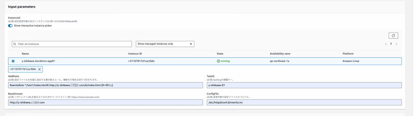Focus the Filter all instances search field
This screenshot has width=415, height=116.
72,44
